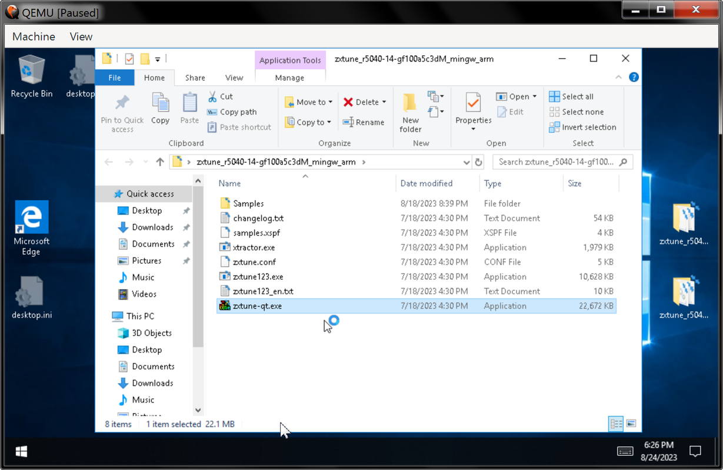
Task: Switch to Details view layout icon
Action: coord(616,424)
